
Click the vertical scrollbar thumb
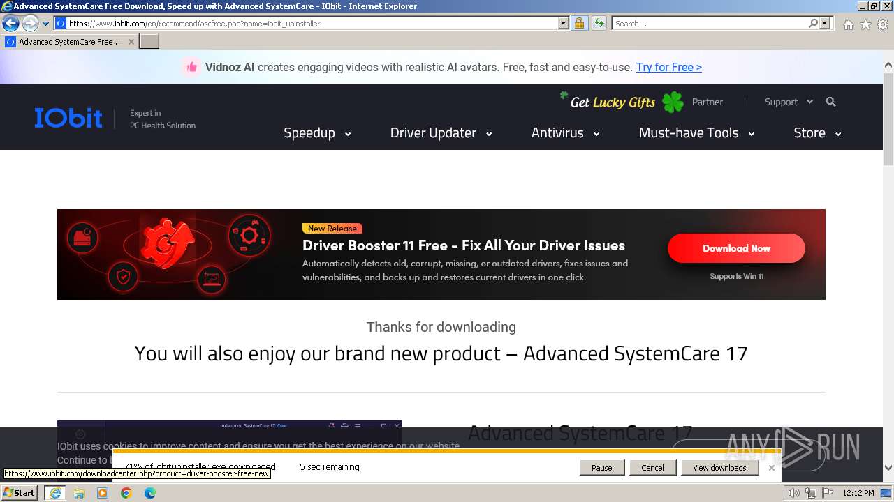(x=888, y=119)
